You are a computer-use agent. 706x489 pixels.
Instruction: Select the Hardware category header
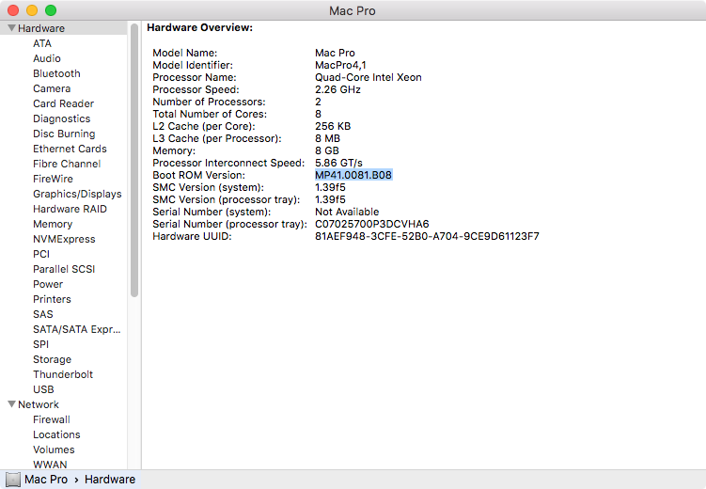pyautogui.click(x=41, y=28)
